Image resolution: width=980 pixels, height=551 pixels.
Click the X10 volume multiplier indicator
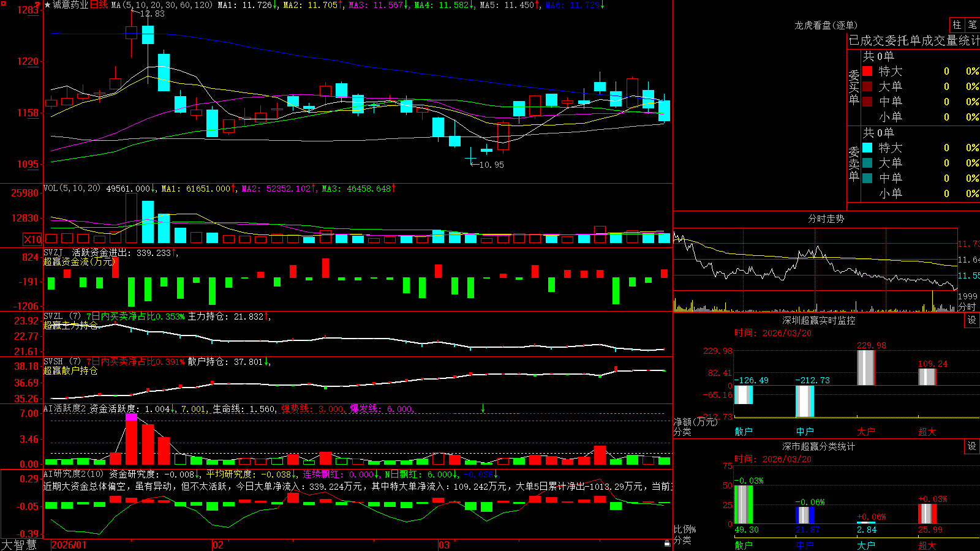(32, 239)
